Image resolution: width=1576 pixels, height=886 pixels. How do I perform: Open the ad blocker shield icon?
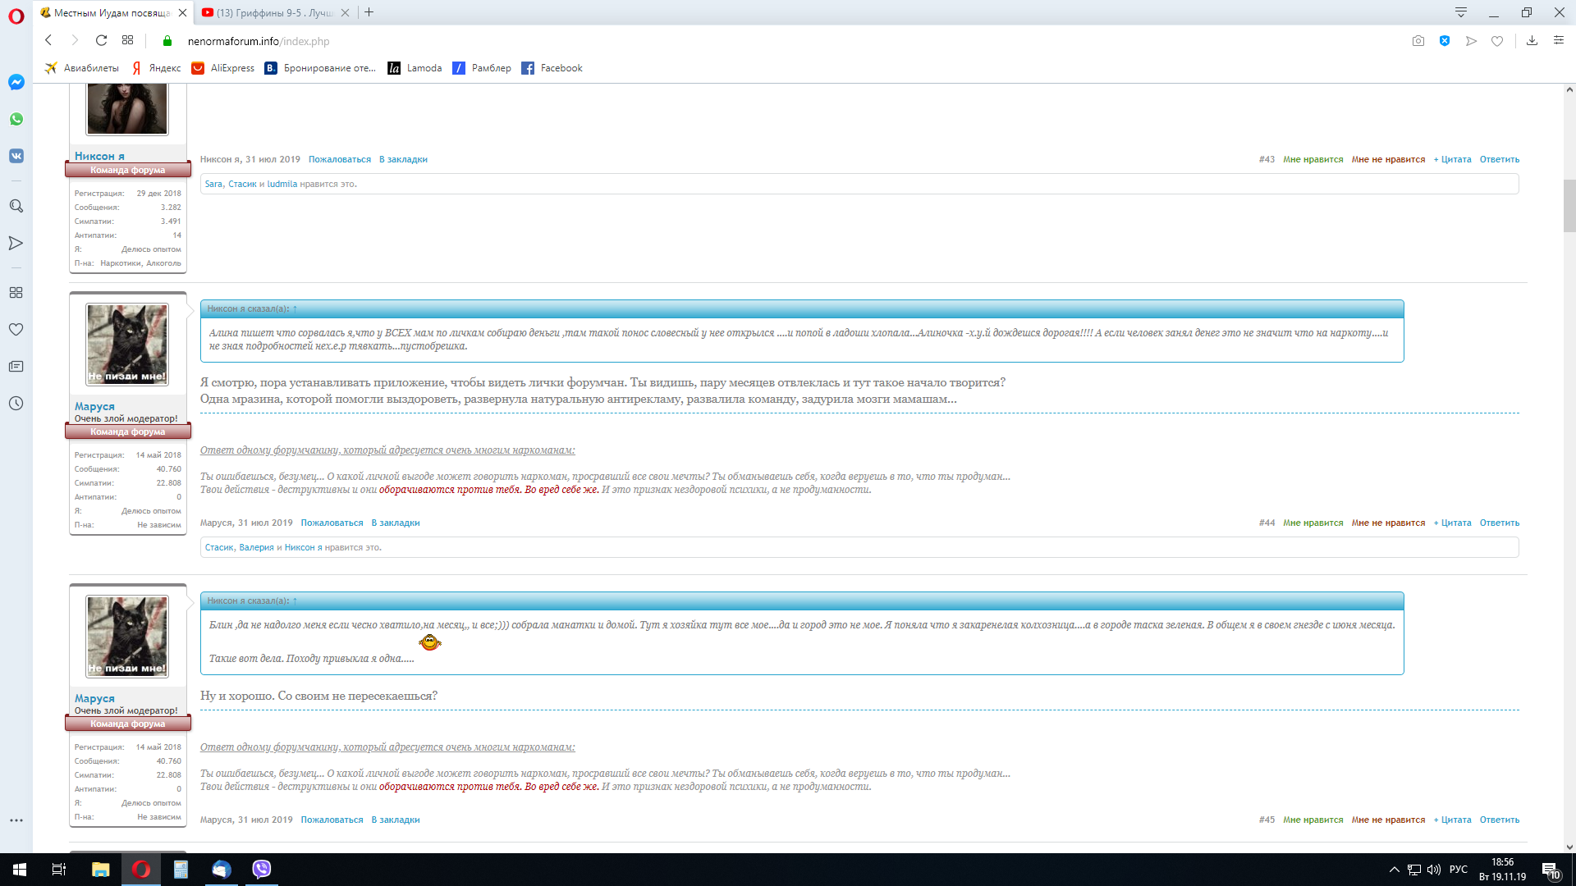(x=1445, y=41)
